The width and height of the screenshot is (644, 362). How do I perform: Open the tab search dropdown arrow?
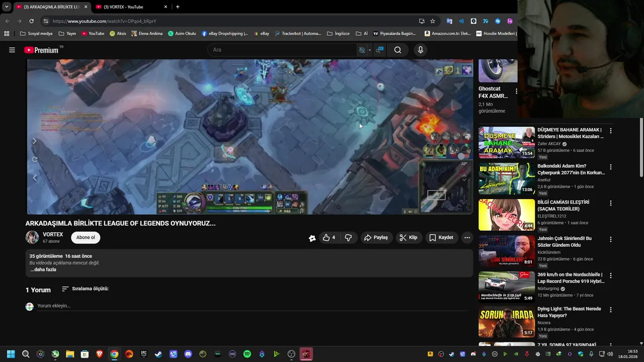7,7
